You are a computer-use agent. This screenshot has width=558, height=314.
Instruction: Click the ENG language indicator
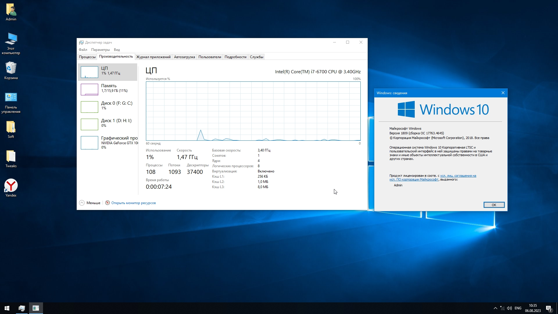pyautogui.click(x=518, y=308)
